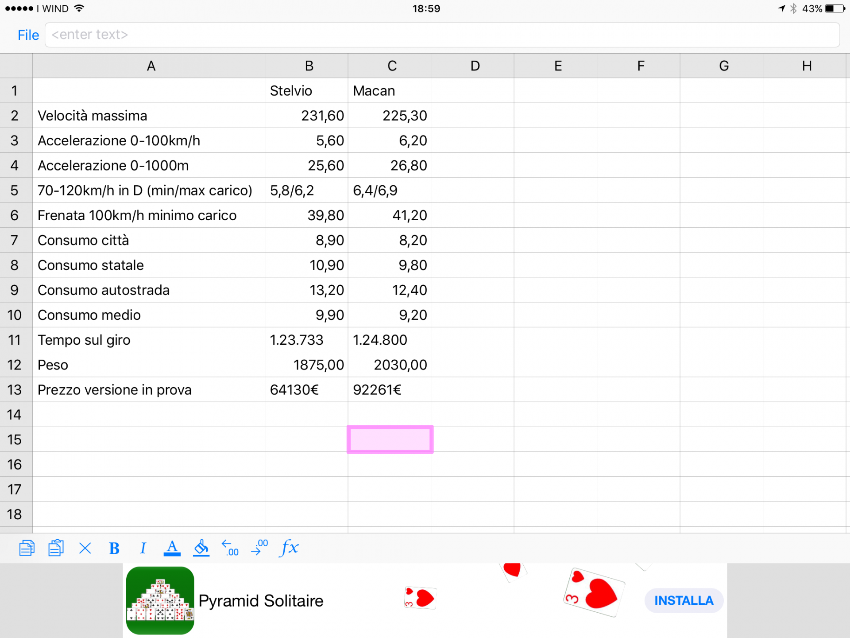Select row 1 header

click(16, 91)
